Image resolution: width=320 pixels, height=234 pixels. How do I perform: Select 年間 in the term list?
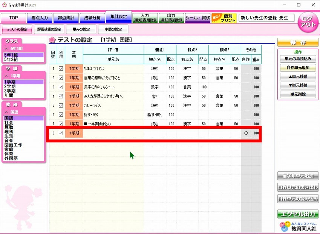[x=24, y=95]
